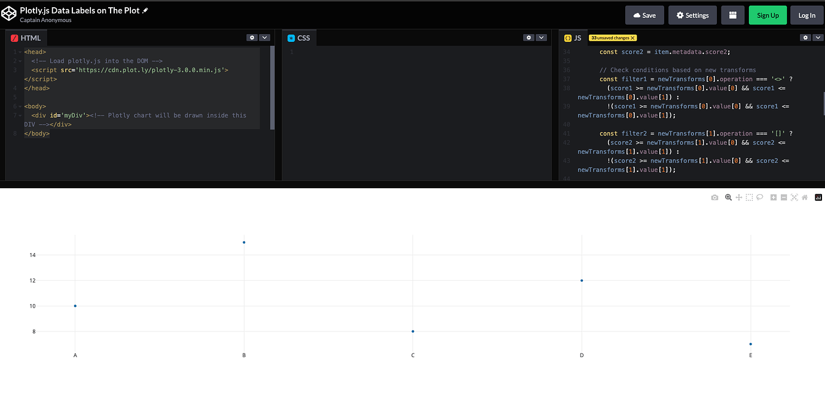Open the Plotly logo link in the modebar
This screenshot has height=393, width=825.
click(x=818, y=197)
